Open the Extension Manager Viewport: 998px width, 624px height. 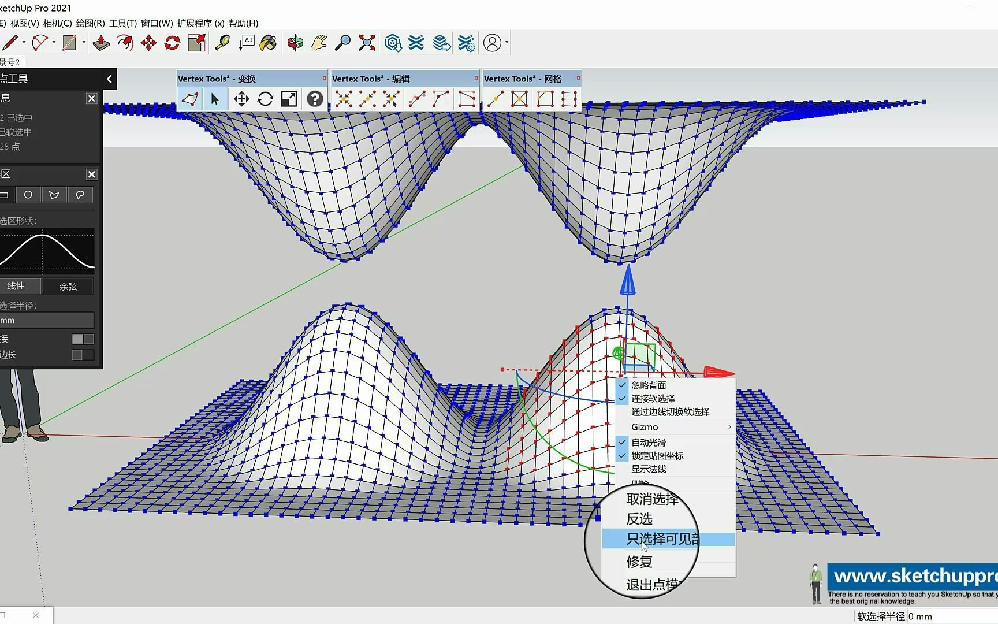466,43
